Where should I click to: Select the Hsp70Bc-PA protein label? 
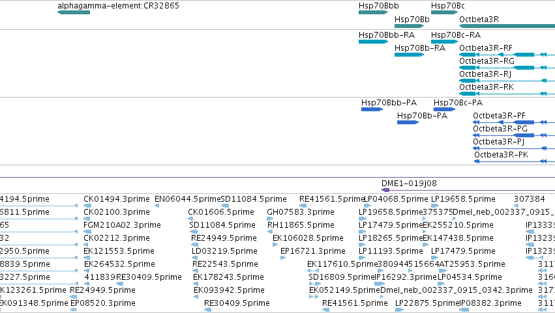pyautogui.click(x=458, y=103)
